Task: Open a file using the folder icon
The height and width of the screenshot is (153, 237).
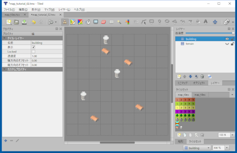Action: coord(16,22)
